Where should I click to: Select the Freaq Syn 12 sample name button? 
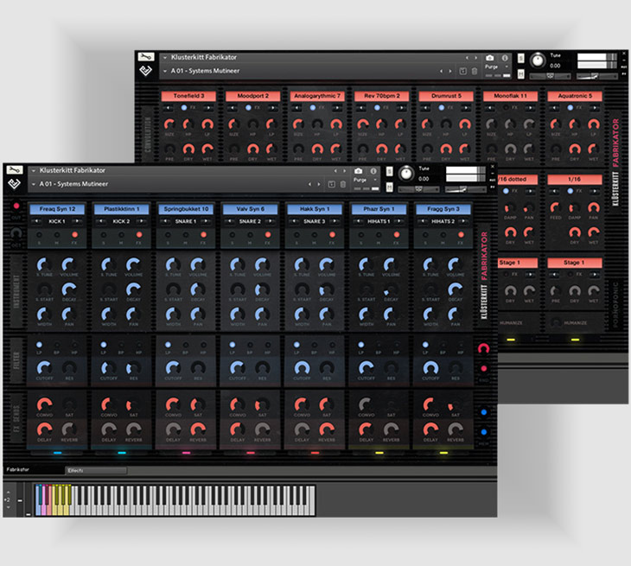click(x=57, y=209)
